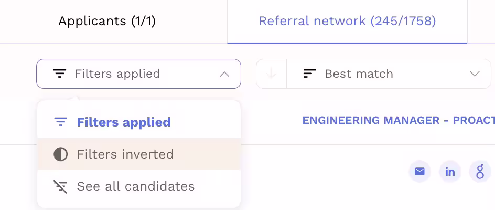Open the Engineering Manager - Proact link

pyautogui.click(x=399, y=121)
